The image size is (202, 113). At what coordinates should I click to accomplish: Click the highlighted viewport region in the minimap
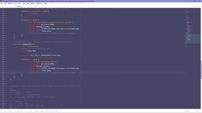point(193,39)
